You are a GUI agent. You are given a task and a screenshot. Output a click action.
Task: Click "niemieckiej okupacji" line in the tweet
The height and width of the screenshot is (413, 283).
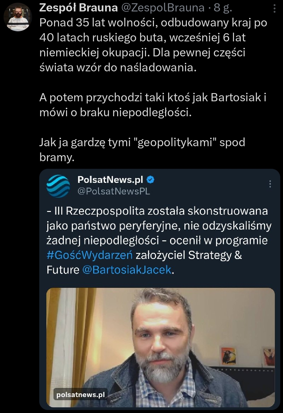point(94,53)
